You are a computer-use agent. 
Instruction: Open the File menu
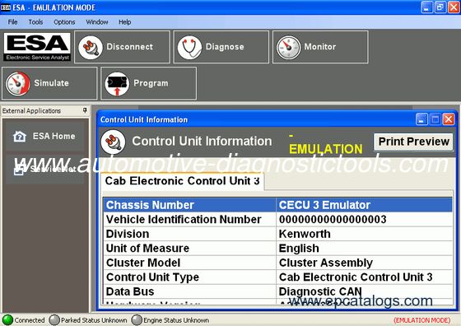12,22
